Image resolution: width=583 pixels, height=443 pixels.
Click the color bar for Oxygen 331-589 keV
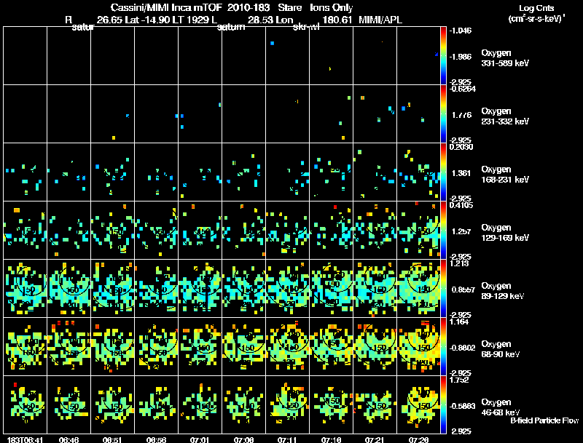point(445,55)
